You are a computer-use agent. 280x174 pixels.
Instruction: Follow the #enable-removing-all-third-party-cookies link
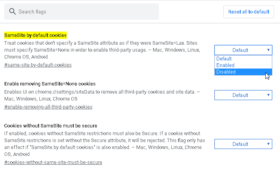pyautogui.click(x=48, y=107)
